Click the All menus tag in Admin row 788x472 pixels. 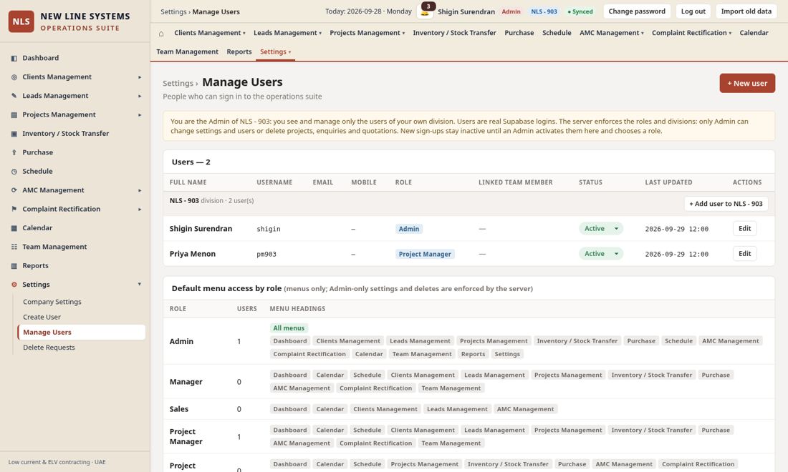[x=289, y=328]
